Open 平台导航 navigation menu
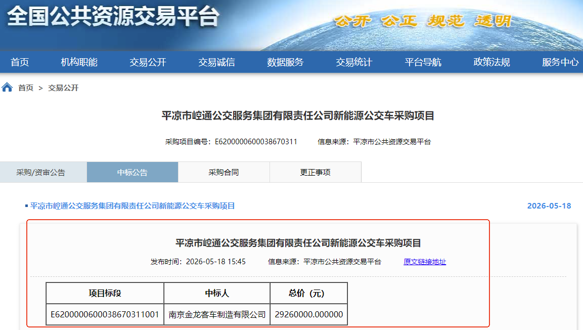The image size is (583, 330). point(423,62)
